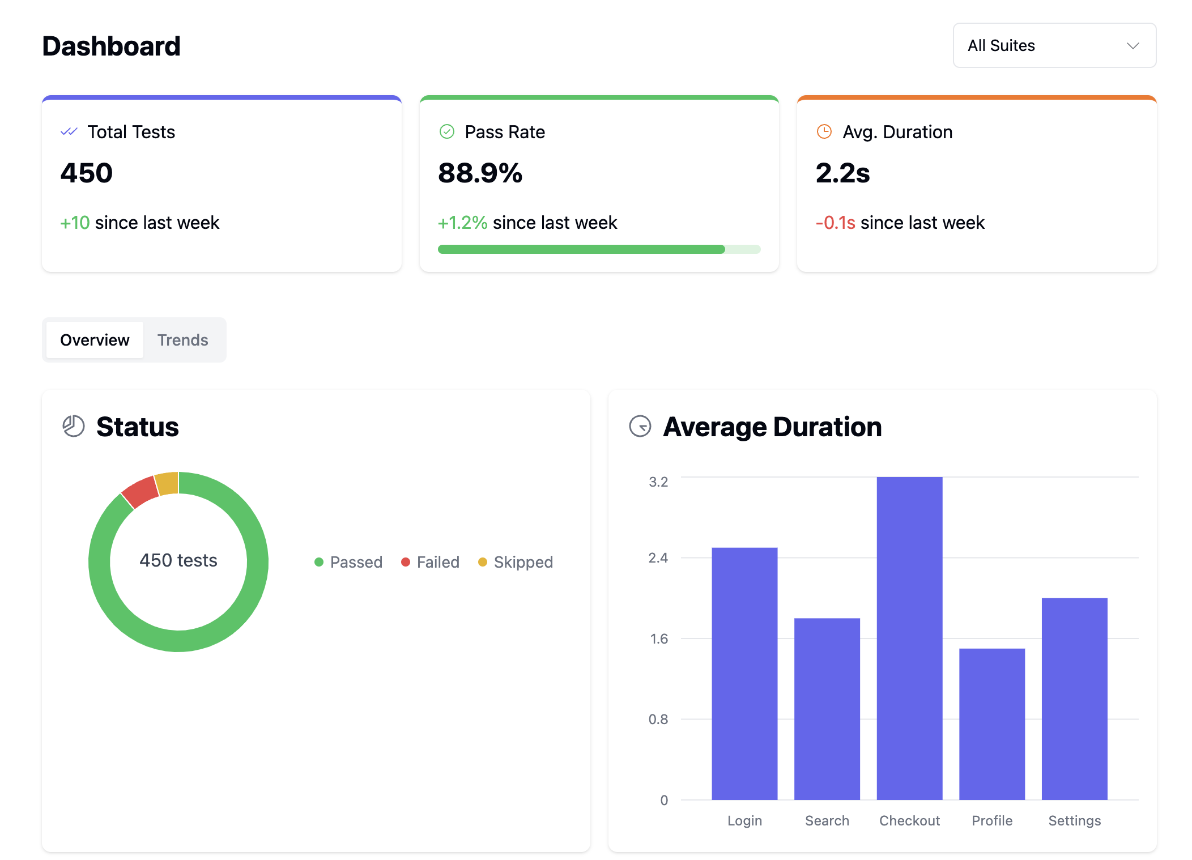Click the Profile bar in duration chart
Screen dimensions: 1192x860
[992, 724]
